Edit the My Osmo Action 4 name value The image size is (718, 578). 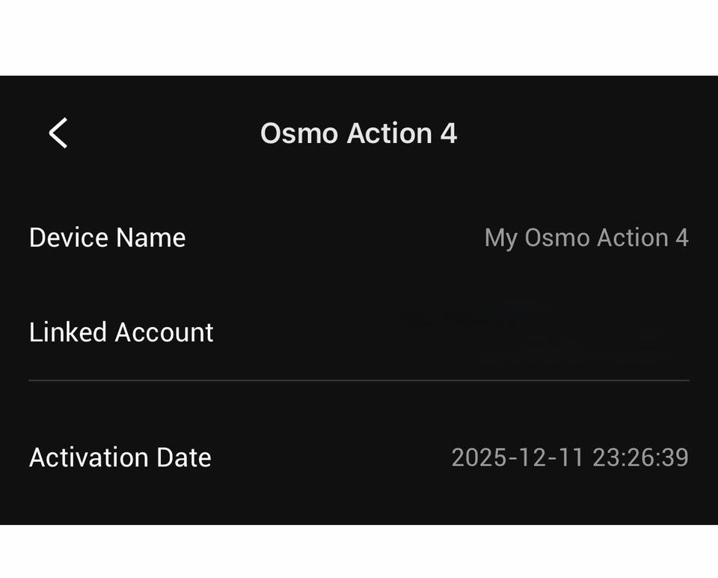pos(586,238)
